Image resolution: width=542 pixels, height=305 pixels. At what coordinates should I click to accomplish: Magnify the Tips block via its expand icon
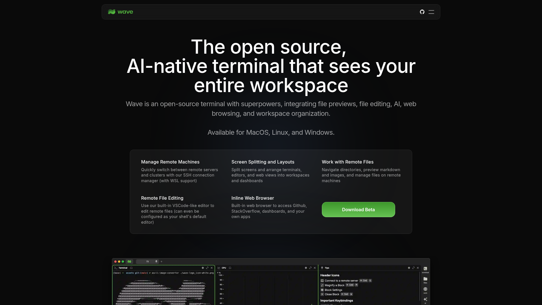click(414, 268)
